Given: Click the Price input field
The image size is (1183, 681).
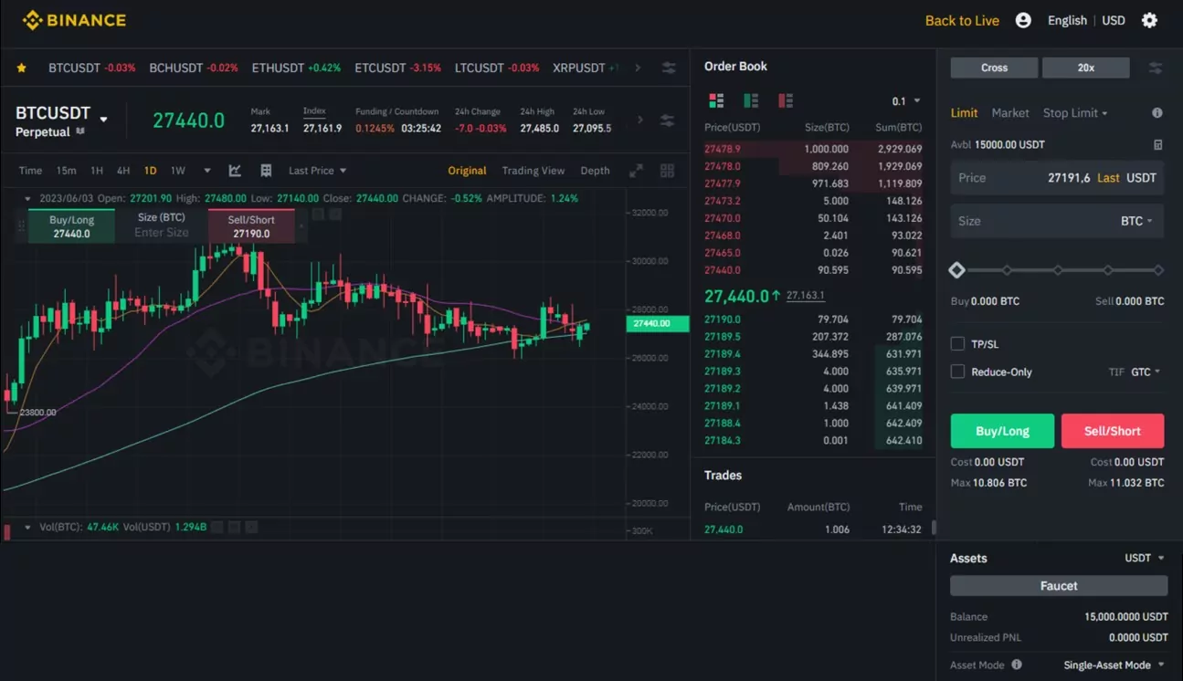Looking at the screenshot, I should point(1057,178).
